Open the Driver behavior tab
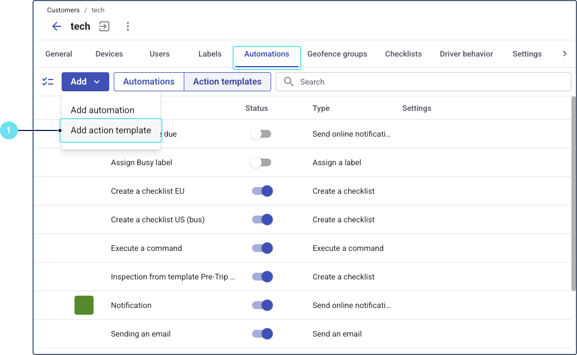 (x=466, y=54)
